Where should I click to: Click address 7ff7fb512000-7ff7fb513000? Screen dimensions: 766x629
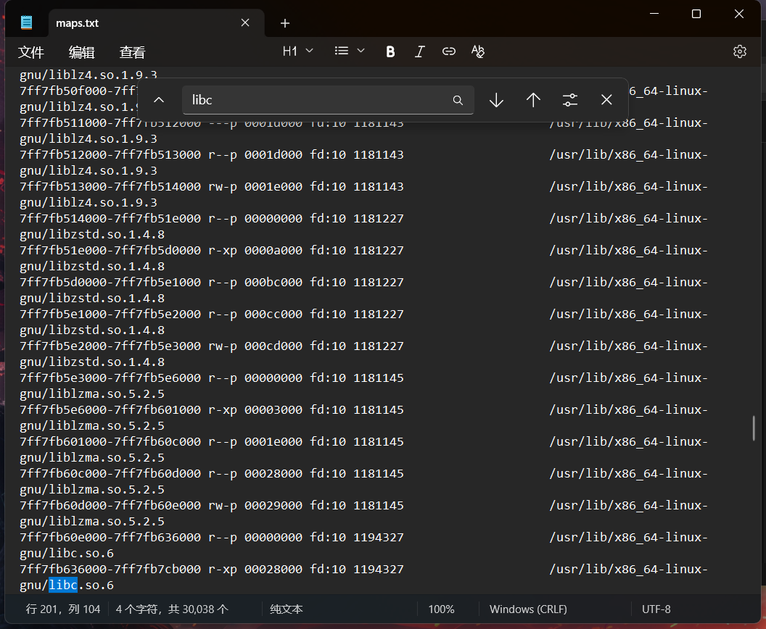[110, 154]
